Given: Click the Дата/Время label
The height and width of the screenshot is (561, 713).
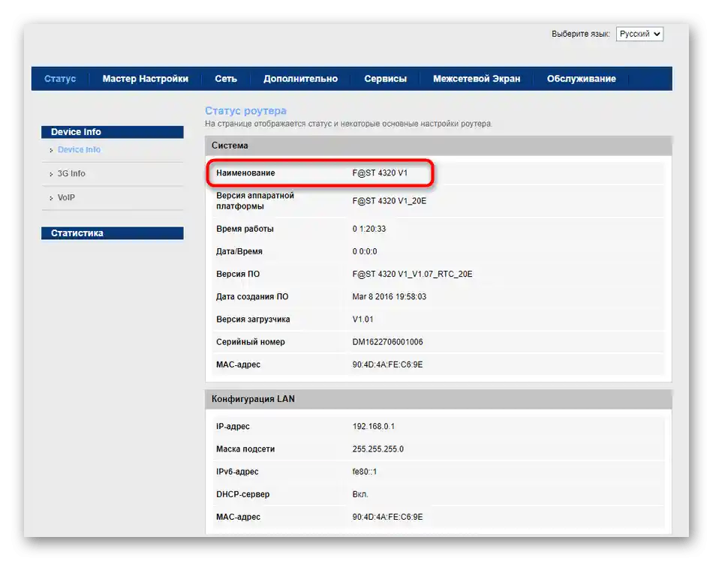Looking at the screenshot, I should [239, 251].
